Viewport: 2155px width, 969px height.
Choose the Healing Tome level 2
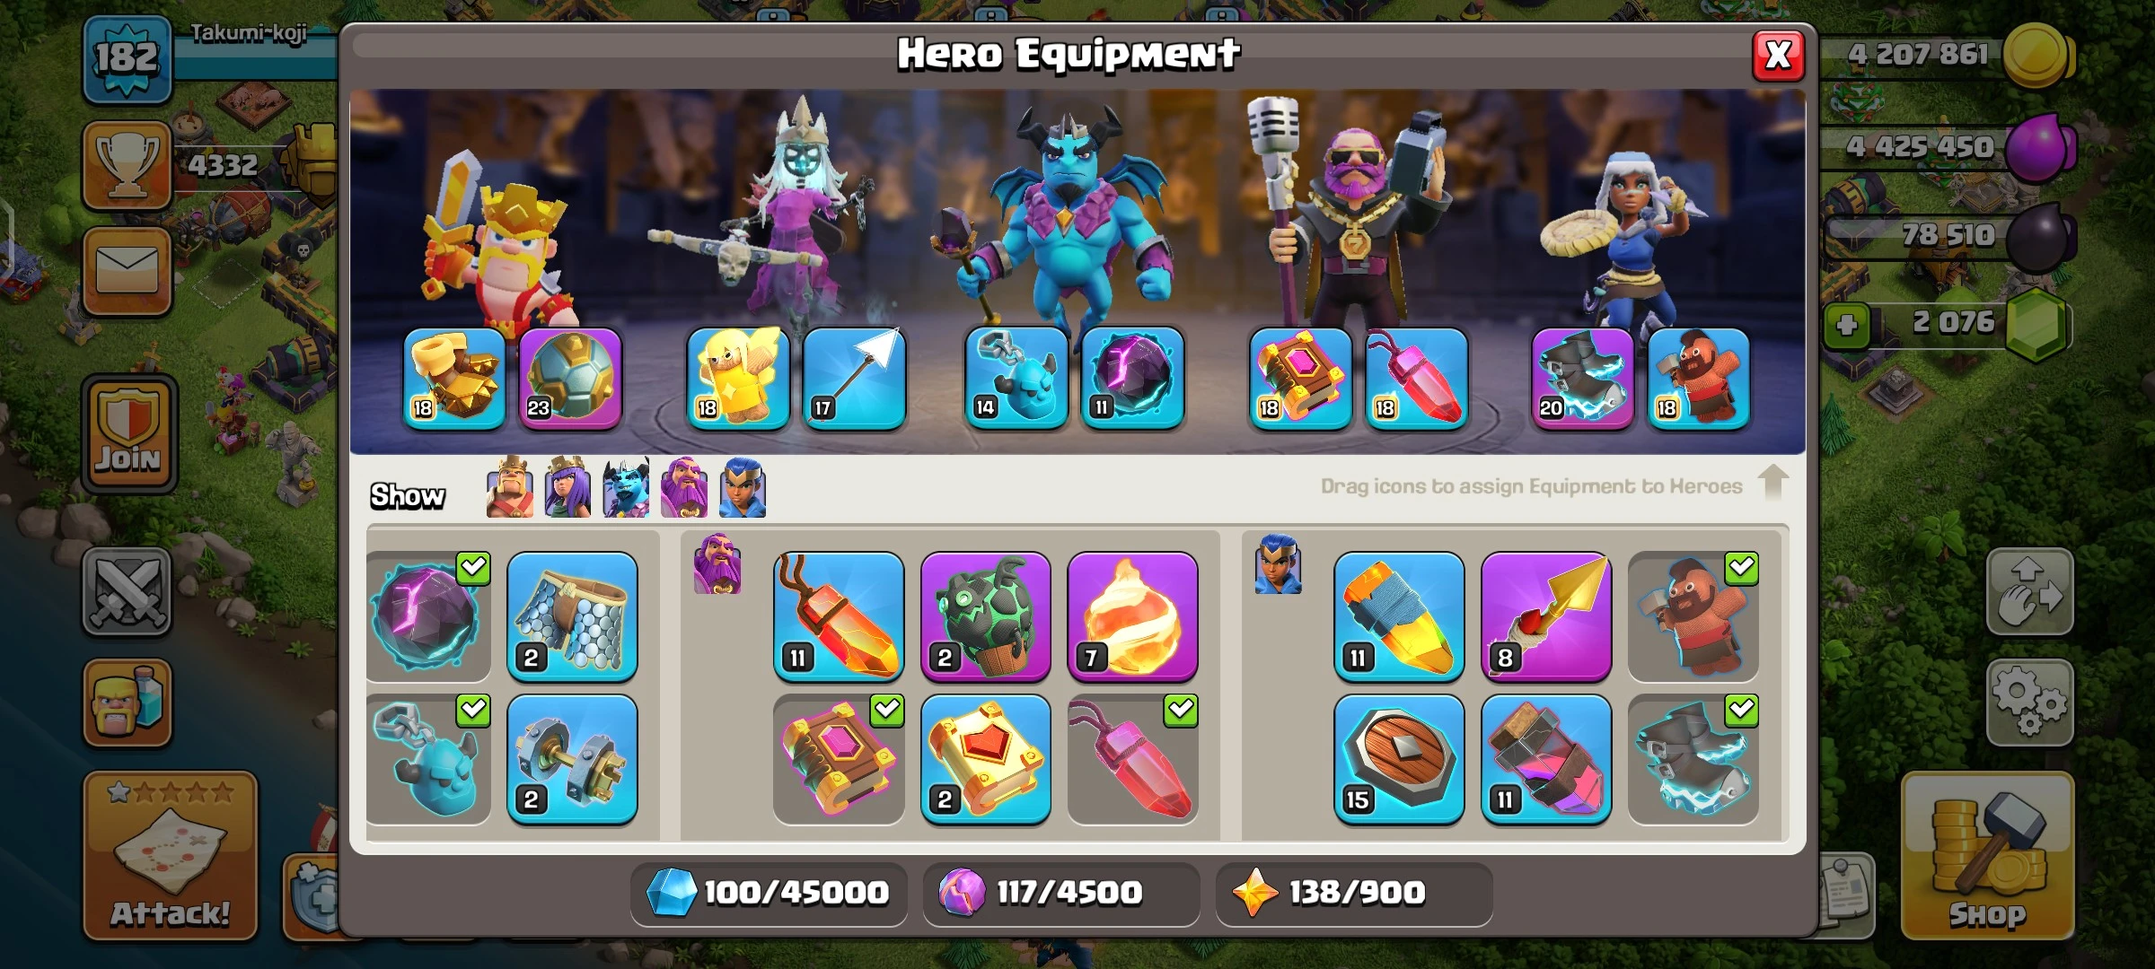985,759
